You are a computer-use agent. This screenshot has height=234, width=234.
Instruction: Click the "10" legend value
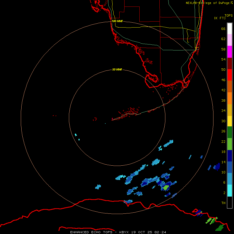(223, 172)
